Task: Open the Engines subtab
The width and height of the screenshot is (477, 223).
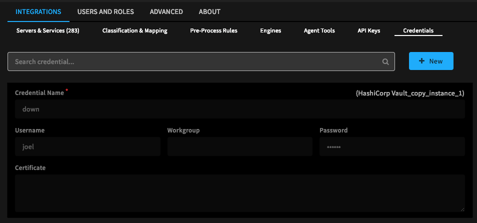Action: pos(270,30)
